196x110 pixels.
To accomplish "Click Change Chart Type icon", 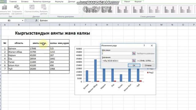I will (x=5, y=7).
